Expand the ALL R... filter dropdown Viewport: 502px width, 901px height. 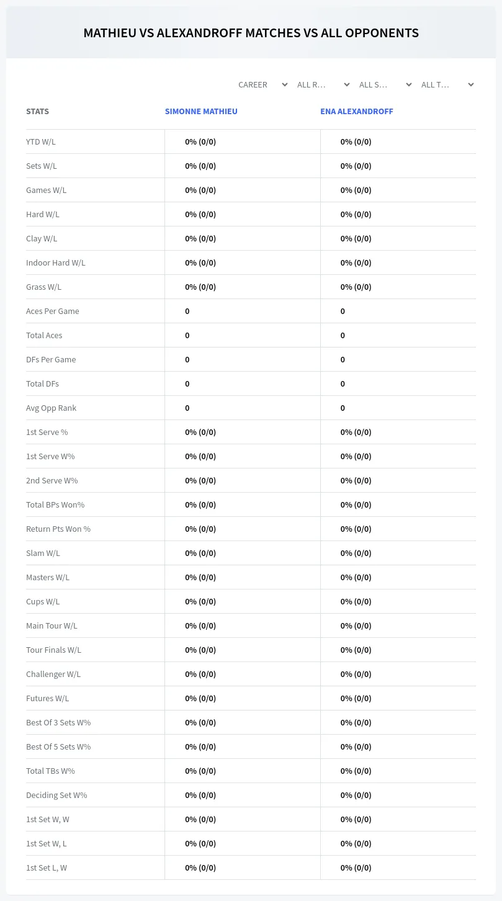click(x=323, y=84)
